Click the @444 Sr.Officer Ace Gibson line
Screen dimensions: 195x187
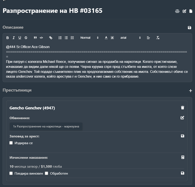coord(28,47)
